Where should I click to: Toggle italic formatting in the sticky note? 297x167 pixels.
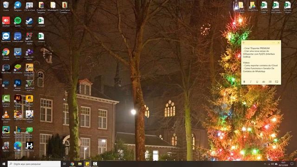pos(251,82)
